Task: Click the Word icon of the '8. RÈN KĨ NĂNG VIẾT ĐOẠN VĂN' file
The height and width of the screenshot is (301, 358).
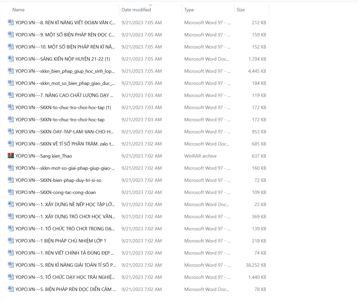Action: (x=11, y=22)
